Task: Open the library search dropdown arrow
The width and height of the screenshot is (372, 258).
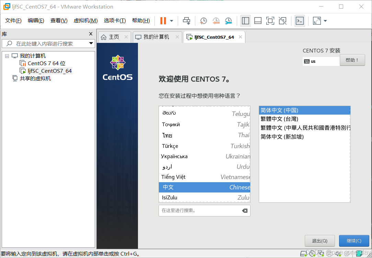Action: pos(91,43)
